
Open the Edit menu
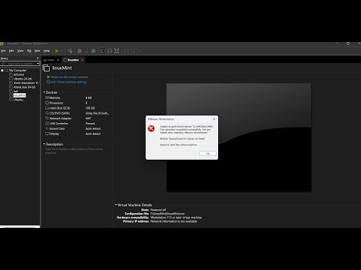point(11,51)
